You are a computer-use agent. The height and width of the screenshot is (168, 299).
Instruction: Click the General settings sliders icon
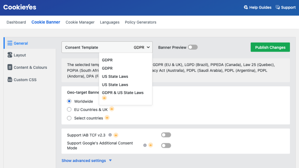click(10, 43)
